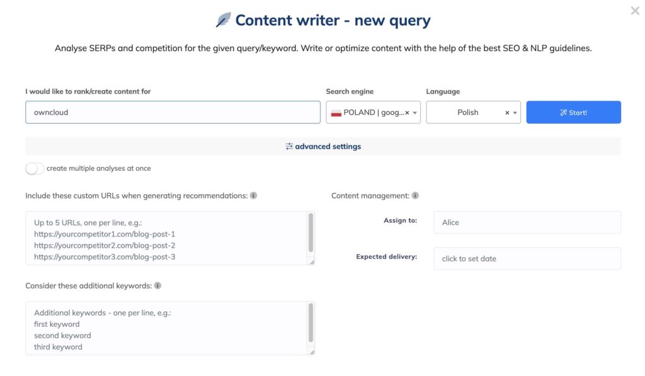Clear the Search engine selection with its x icon
This screenshot has height=376, width=645.
407,113
